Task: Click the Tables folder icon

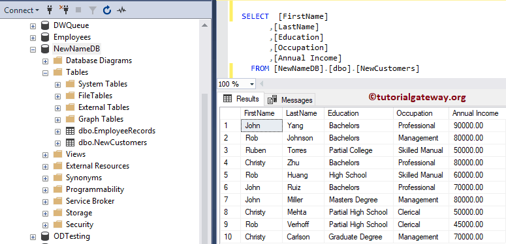Action: (x=57, y=72)
